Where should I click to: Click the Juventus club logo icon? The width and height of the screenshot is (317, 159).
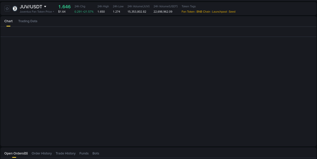[x=15, y=8]
